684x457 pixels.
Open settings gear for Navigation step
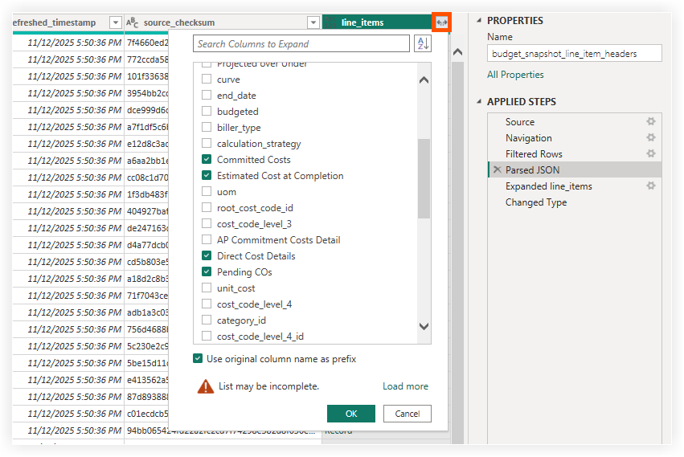coord(651,138)
